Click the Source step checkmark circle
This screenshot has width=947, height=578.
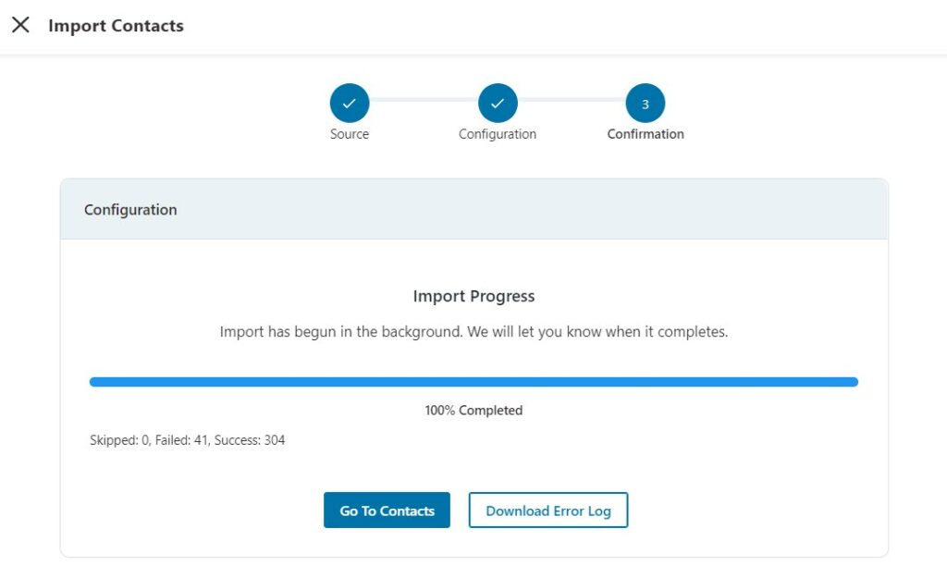(x=349, y=104)
